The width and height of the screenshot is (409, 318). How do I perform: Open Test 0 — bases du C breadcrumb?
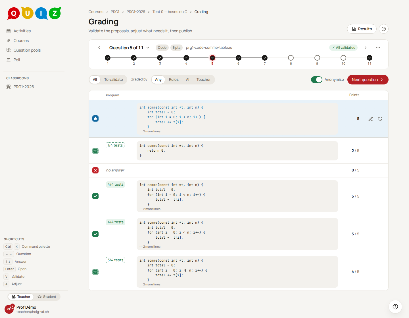(170, 12)
